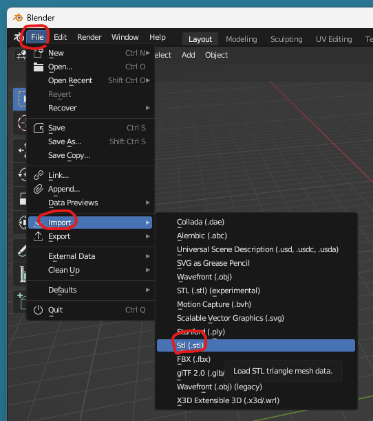The height and width of the screenshot is (421, 373).
Task: Choose Save Copy... menu entry
Action: pos(90,155)
